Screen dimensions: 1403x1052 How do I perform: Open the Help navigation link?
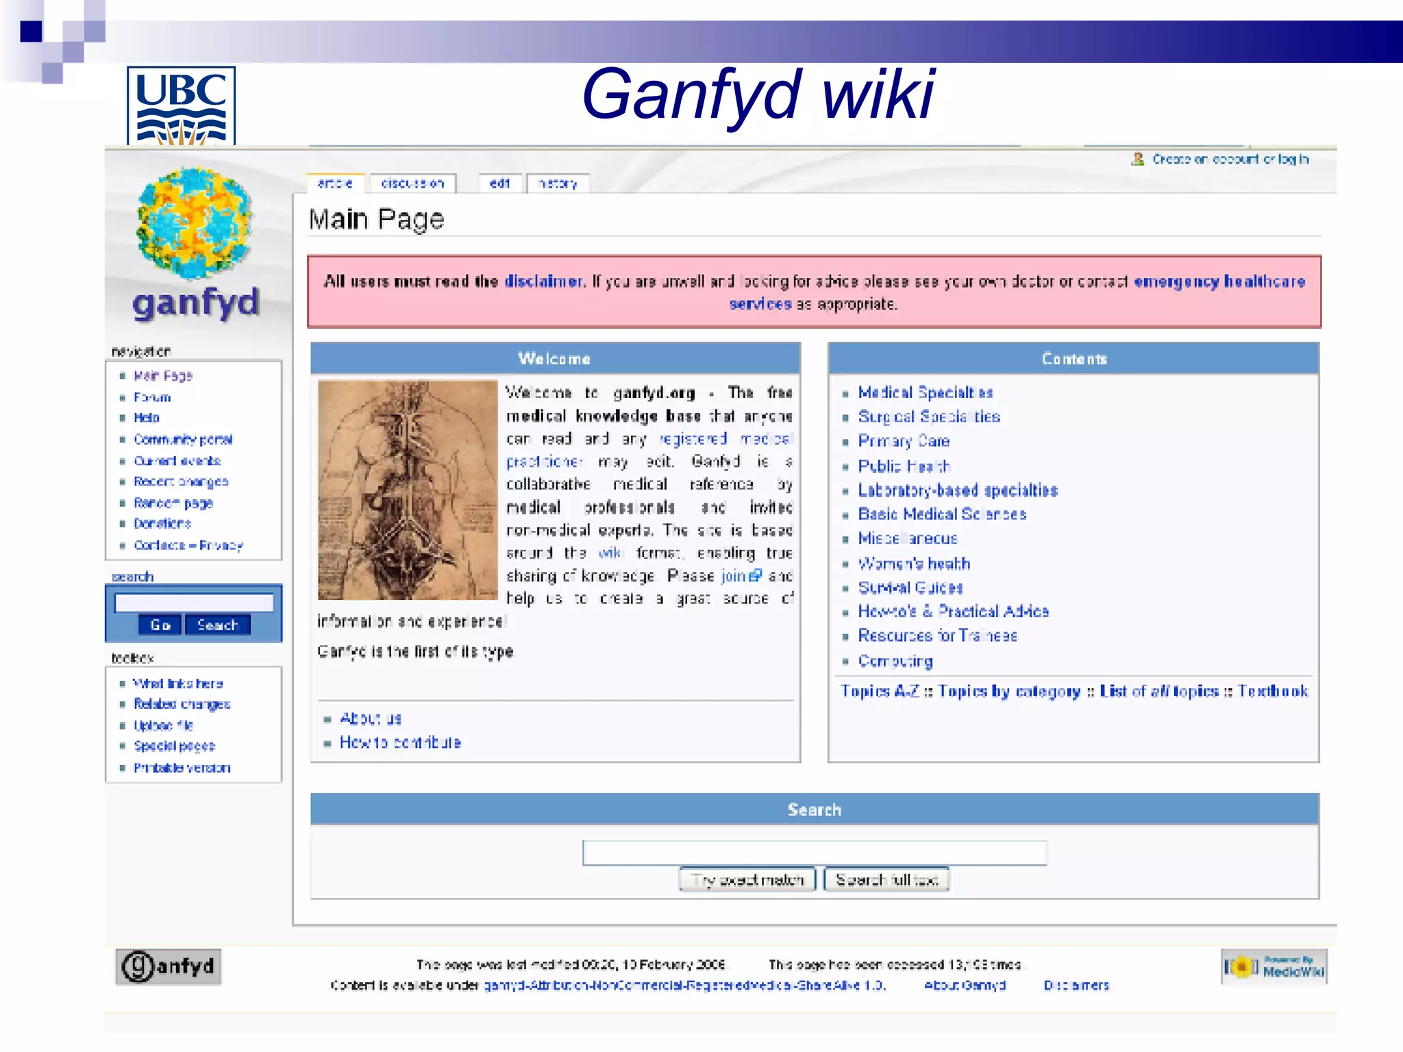[x=147, y=418]
